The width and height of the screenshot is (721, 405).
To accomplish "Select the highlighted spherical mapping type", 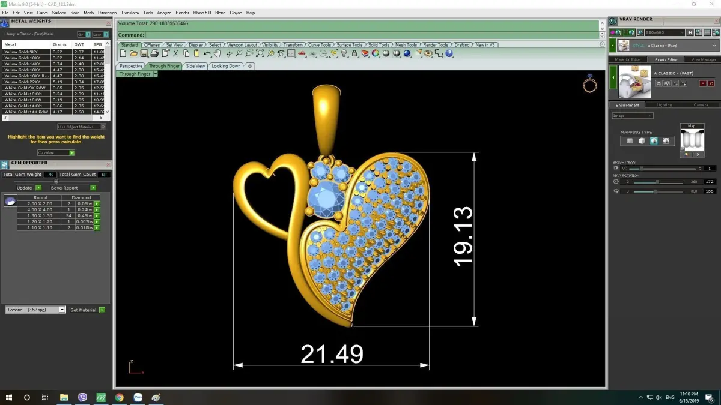I will [x=654, y=141].
